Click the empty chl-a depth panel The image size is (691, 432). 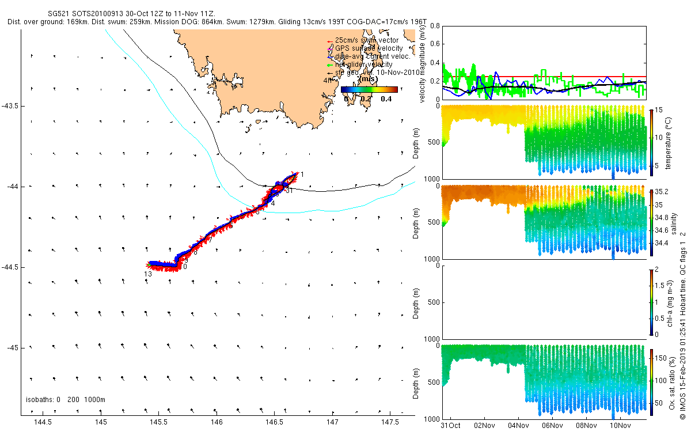tap(544, 301)
